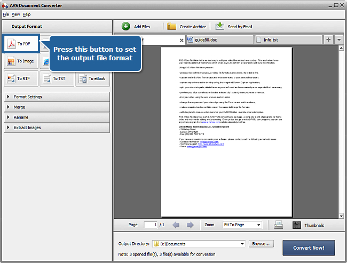Click the Add Files label

pos(142,27)
